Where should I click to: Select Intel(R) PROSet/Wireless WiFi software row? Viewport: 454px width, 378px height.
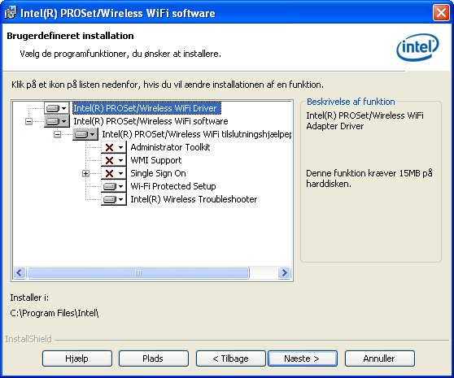click(151, 121)
